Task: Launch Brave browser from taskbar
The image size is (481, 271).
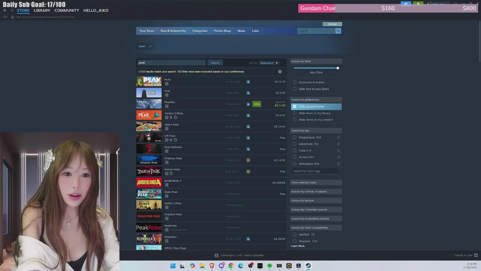Action: [212, 266]
